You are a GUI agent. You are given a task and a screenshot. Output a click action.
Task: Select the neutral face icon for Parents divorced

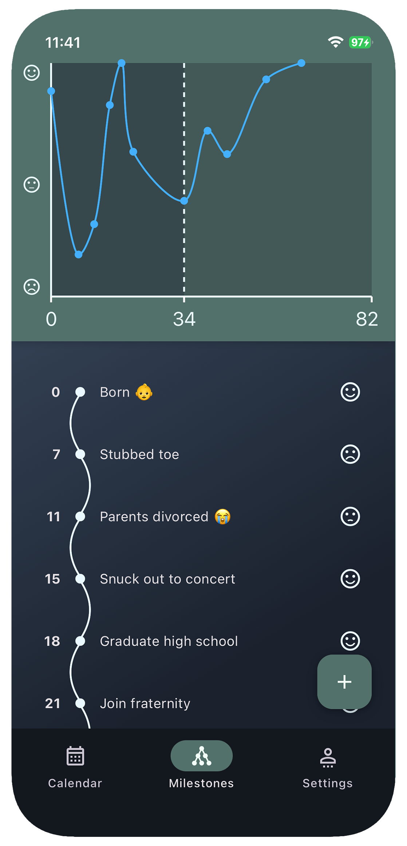(350, 516)
